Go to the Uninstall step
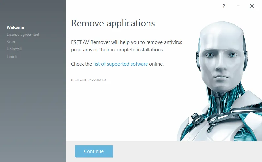Viewport: 262px width, 162px height. pos(14,49)
